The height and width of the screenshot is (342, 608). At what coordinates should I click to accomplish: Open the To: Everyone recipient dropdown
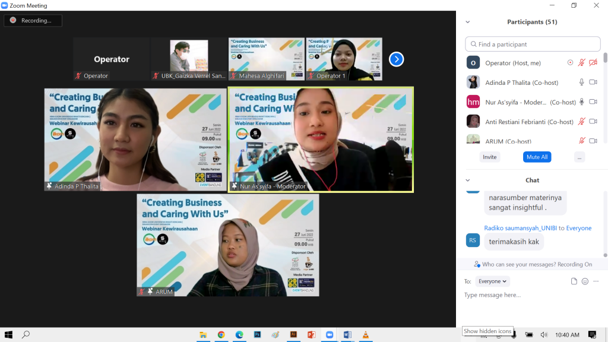[x=492, y=281]
